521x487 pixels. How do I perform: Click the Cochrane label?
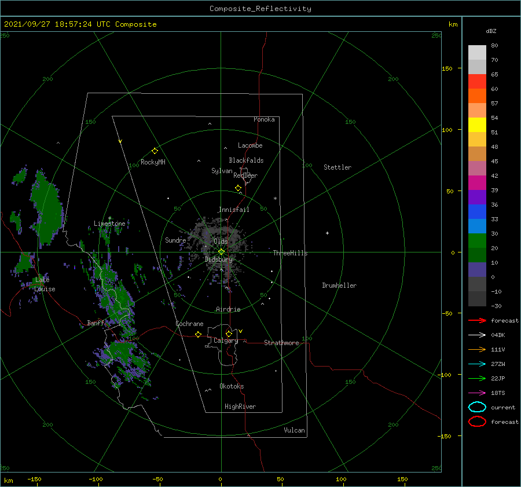point(189,324)
